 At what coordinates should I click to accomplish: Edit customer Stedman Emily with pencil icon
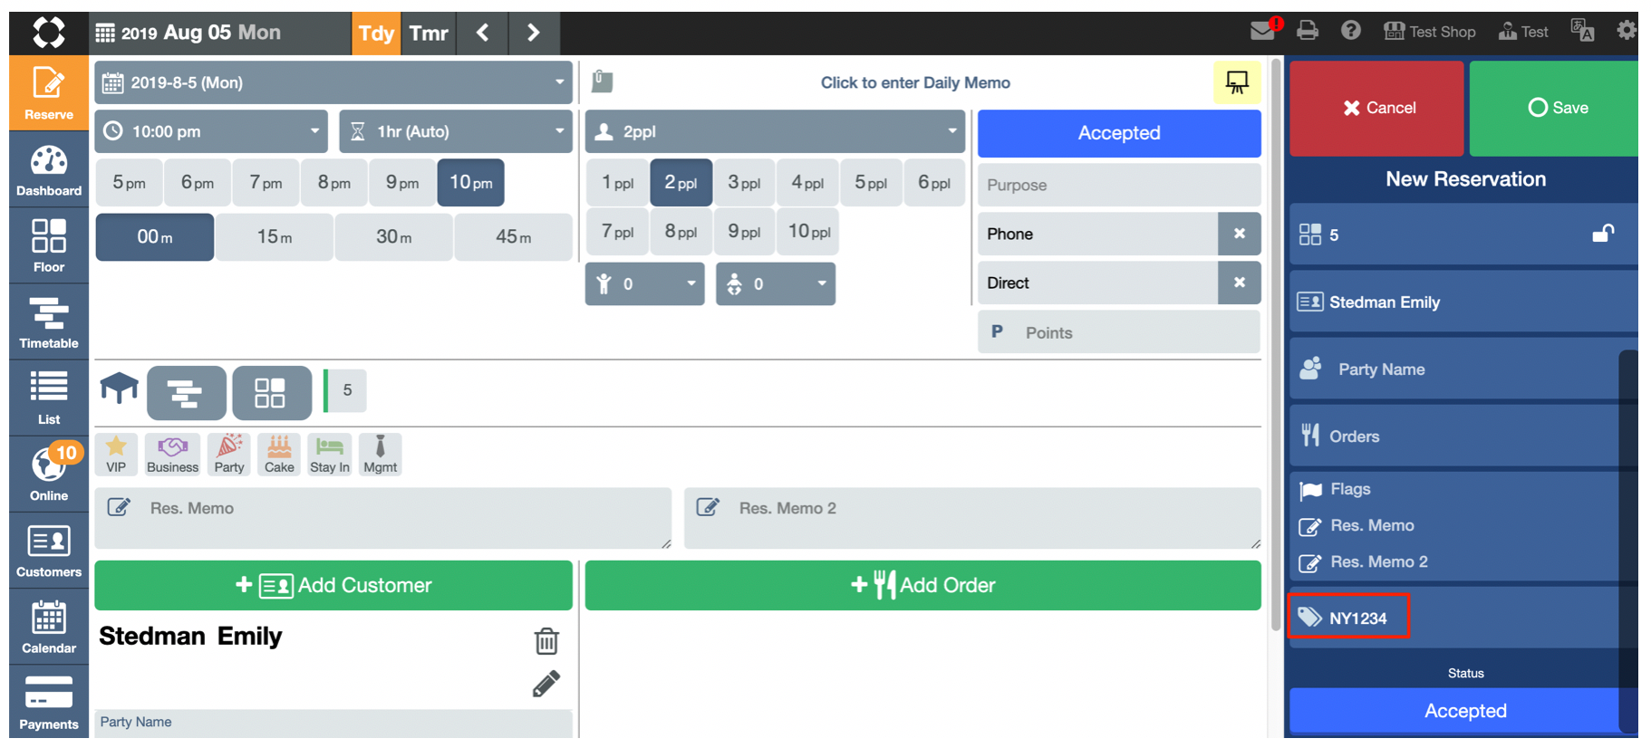point(546,684)
